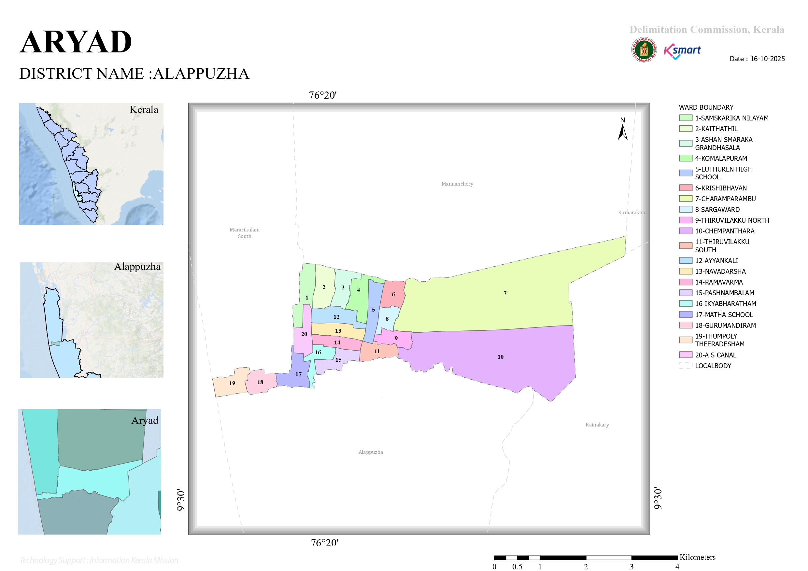Click the WARD BOUNDARY legend title
Screen dimensions: 808x571
(x=706, y=107)
